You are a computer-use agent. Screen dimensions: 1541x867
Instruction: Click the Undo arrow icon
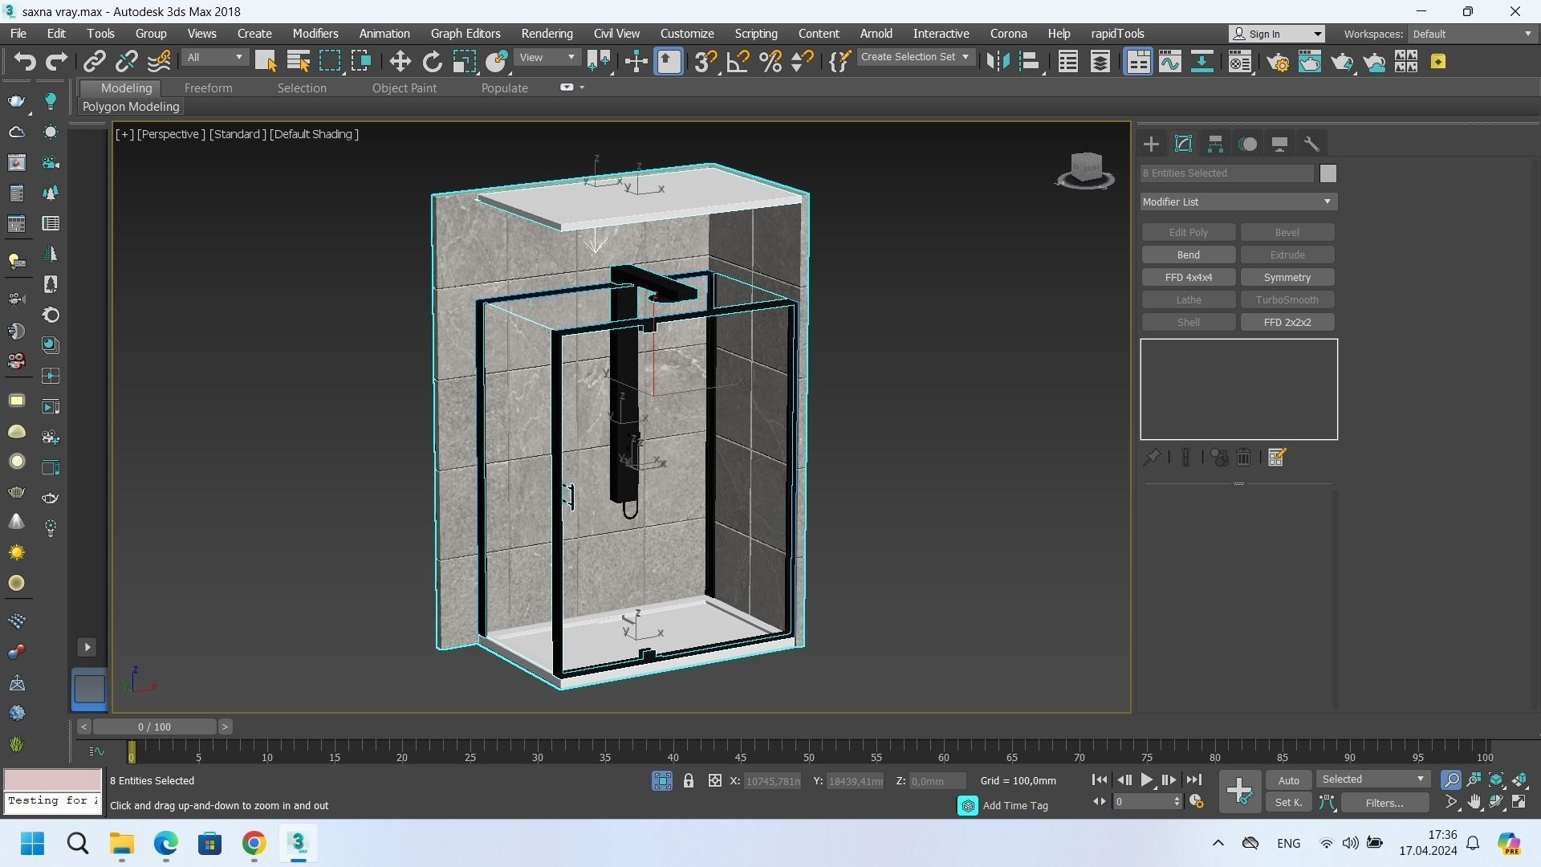24,62
